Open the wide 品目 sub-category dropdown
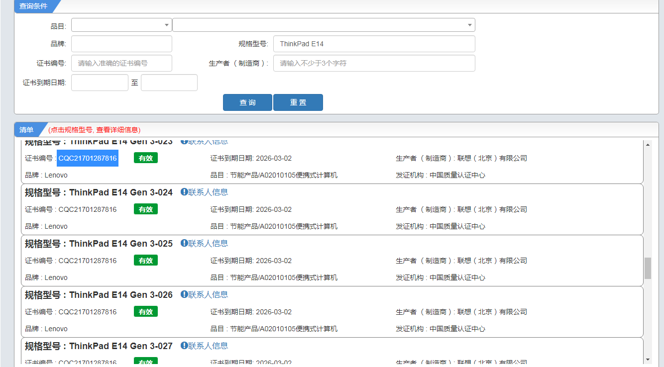This screenshot has height=367, width=664. coord(324,25)
